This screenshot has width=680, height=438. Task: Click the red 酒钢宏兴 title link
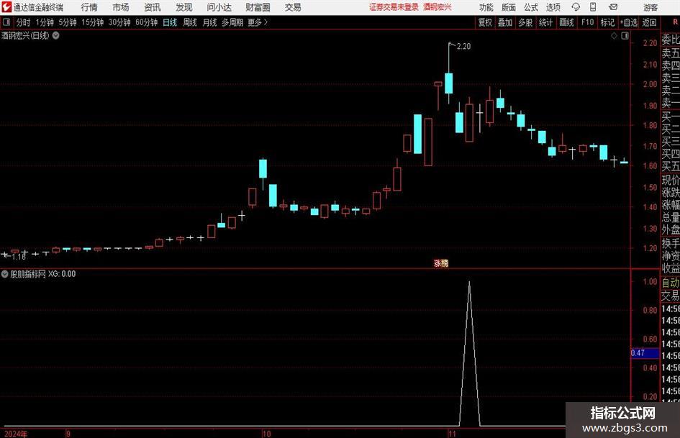438,7
